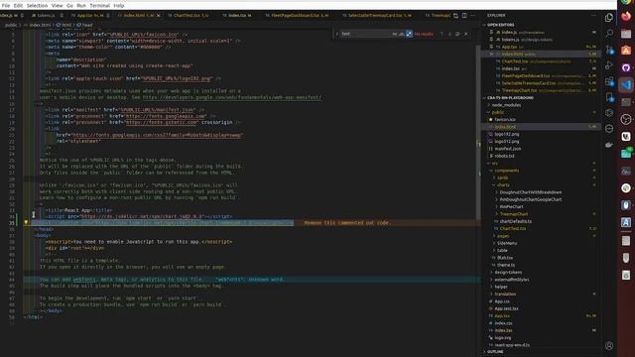Expand the translation folder
Image resolution: width=635 pixels, height=357 pixels.
pyautogui.click(x=505, y=294)
